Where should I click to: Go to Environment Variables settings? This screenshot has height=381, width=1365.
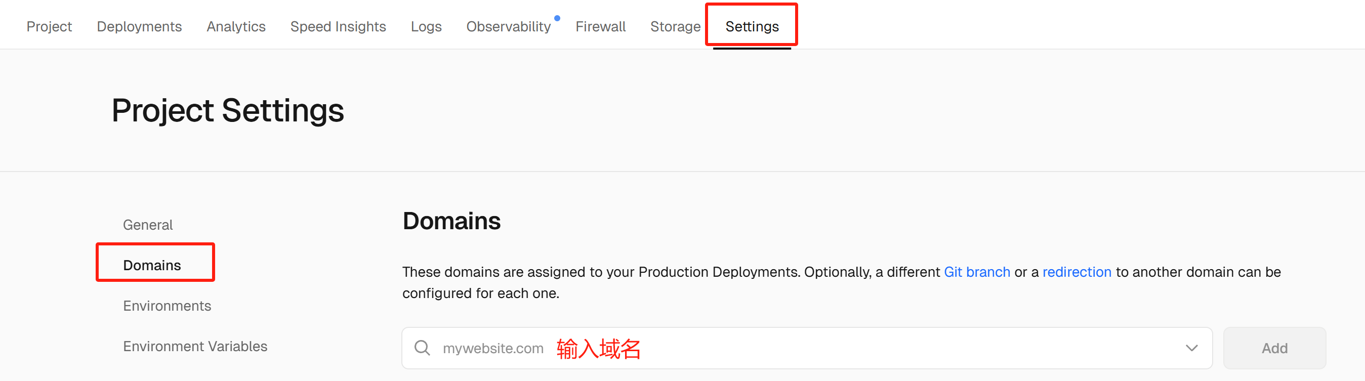(x=195, y=346)
